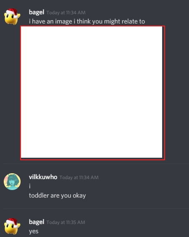Click the Santa hat on bagel's bottom avatar
This screenshot has height=237, width=189.
tap(13, 222)
